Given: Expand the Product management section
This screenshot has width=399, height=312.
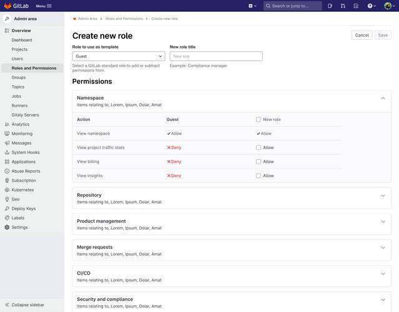Looking at the screenshot, I should tap(383, 222).
